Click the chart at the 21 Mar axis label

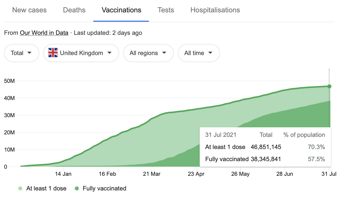click(152, 174)
